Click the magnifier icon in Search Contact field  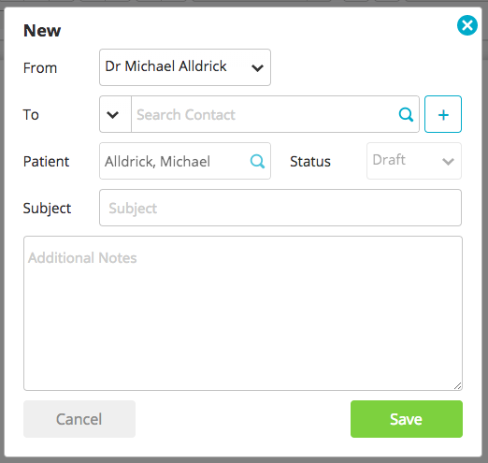[406, 115]
